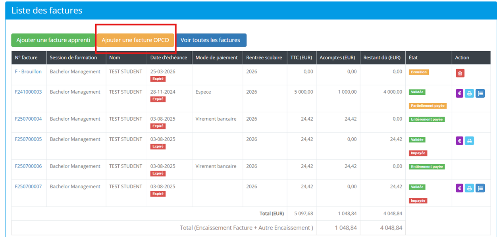
Task: Click euro payment icon for invoice F250700005
Action: [x=460, y=141]
